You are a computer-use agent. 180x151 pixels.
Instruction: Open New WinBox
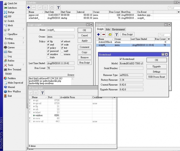click(x=14, y=92)
